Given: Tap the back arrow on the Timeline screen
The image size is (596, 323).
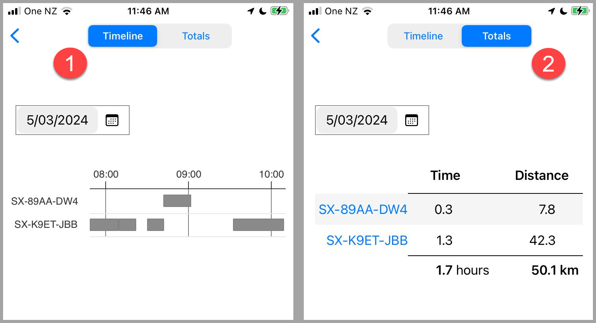Looking at the screenshot, I should pos(15,36).
